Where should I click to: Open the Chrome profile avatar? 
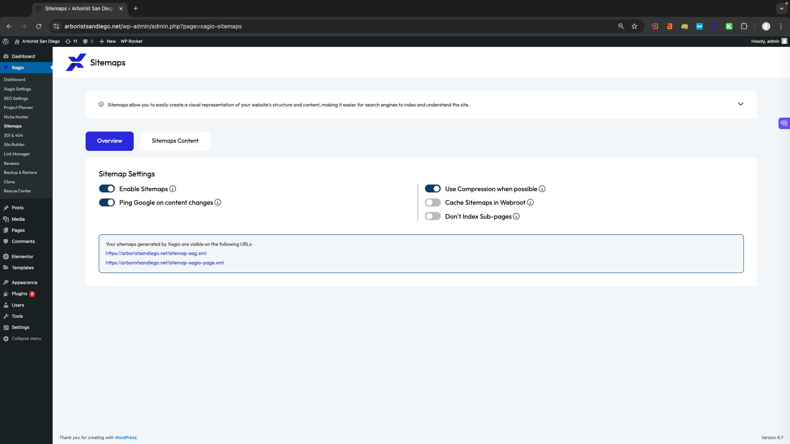(x=766, y=26)
